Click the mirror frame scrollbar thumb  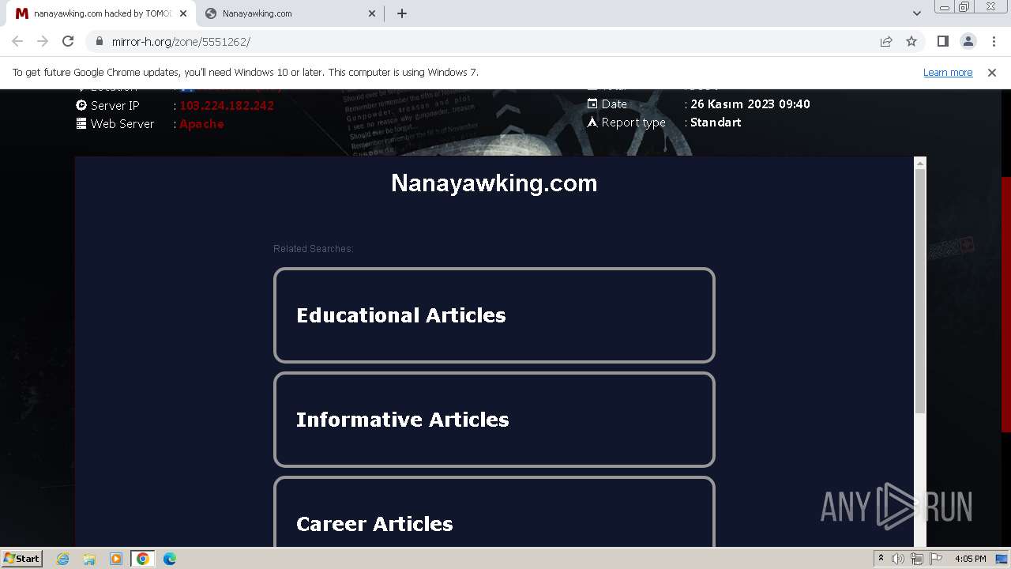(x=919, y=291)
